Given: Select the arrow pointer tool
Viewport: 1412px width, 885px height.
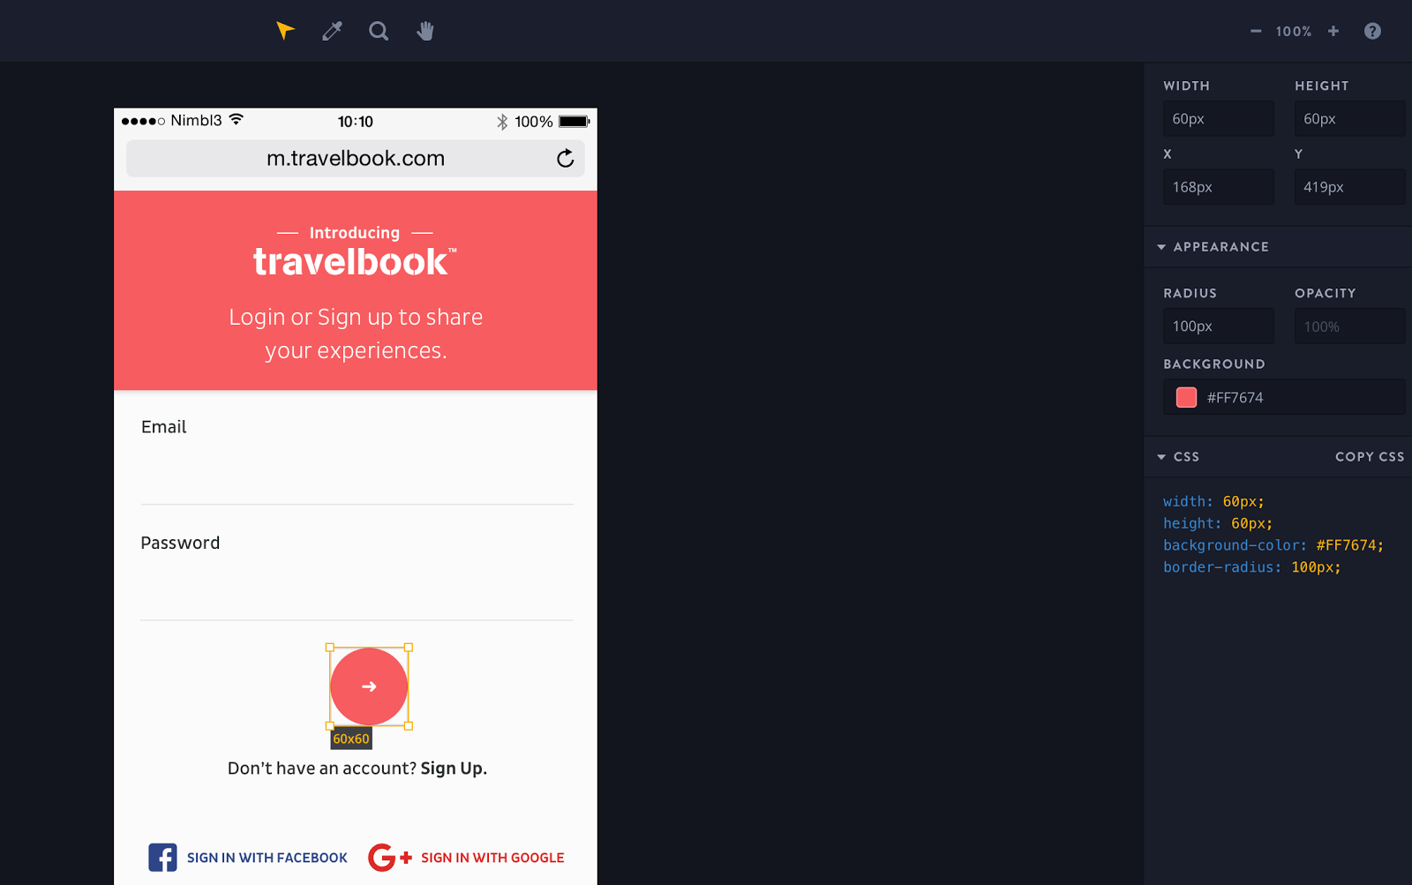Looking at the screenshot, I should 284,31.
